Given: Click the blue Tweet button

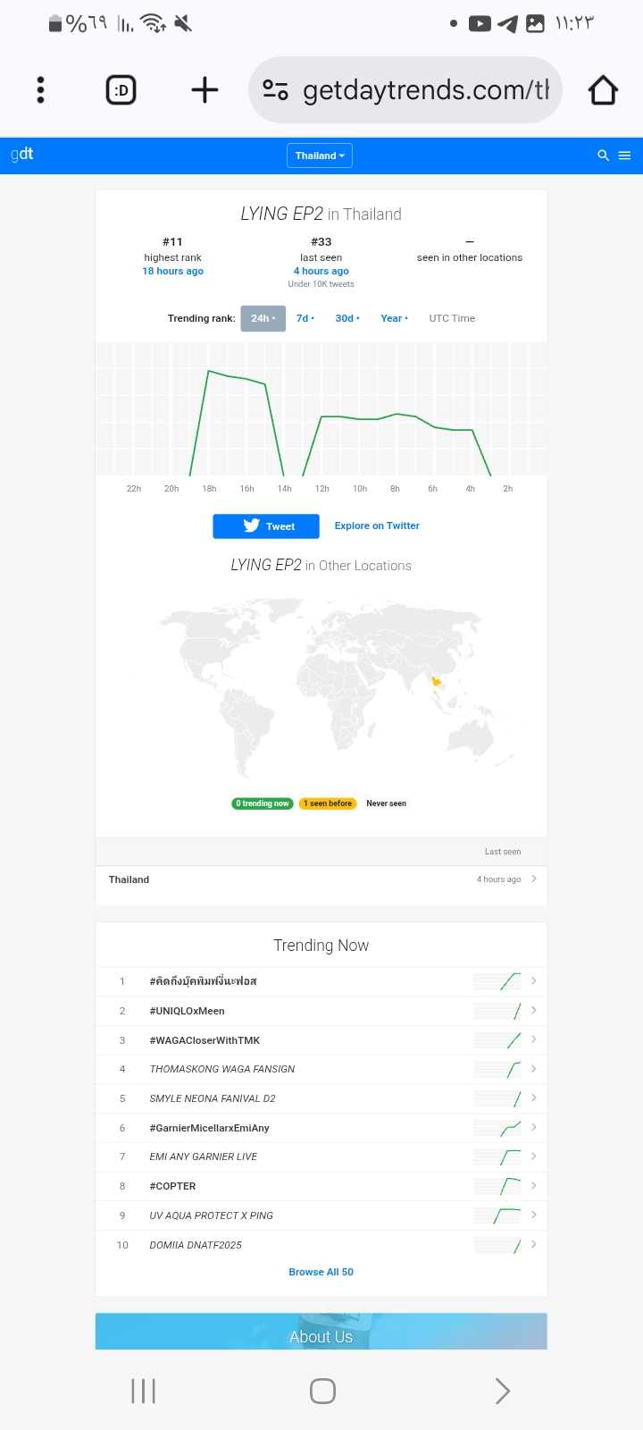Looking at the screenshot, I should [x=266, y=526].
